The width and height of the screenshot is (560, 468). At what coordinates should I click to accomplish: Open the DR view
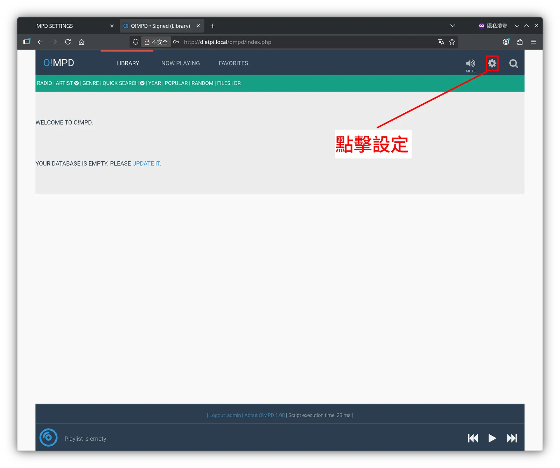[237, 83]
